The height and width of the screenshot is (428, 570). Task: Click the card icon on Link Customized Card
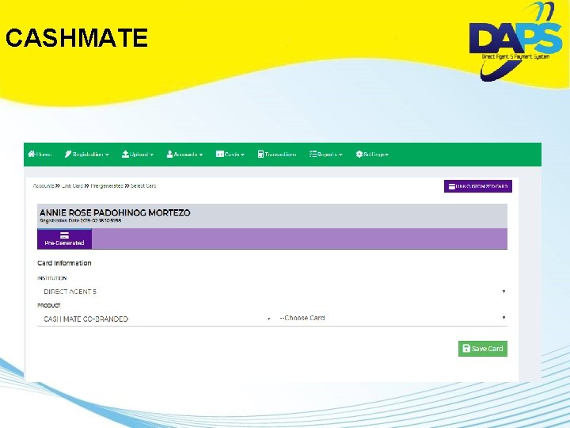pyautogui.click(x=452, y=186)
